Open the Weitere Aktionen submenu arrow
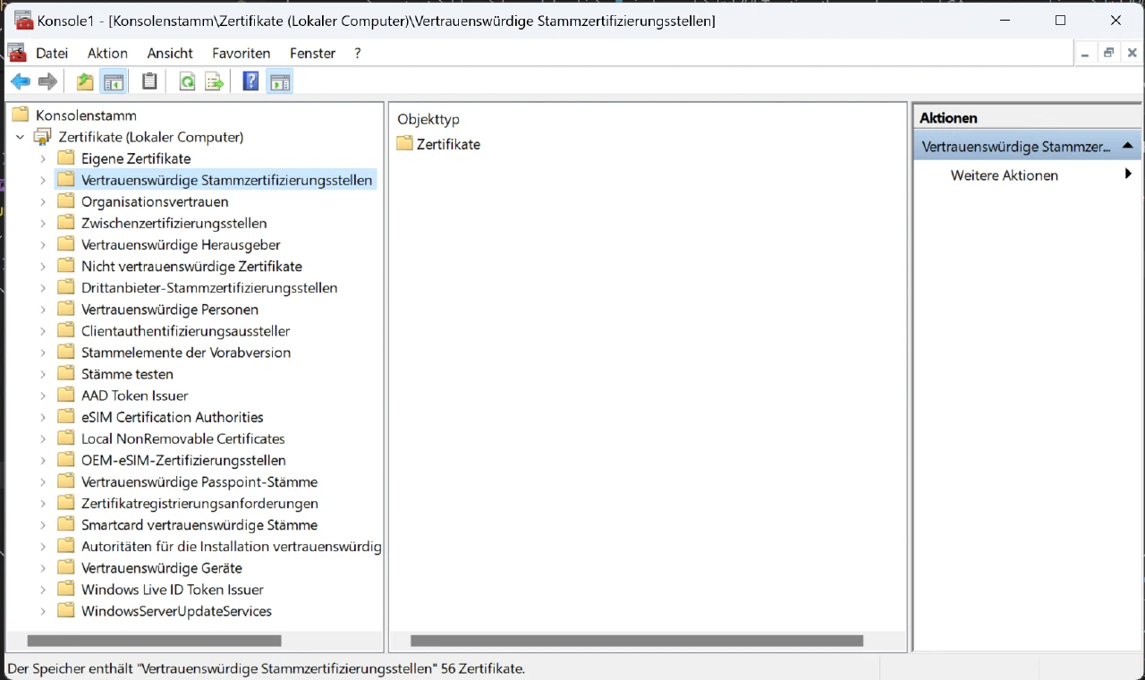The image size is (1145, 680). tap(1128, 175)
